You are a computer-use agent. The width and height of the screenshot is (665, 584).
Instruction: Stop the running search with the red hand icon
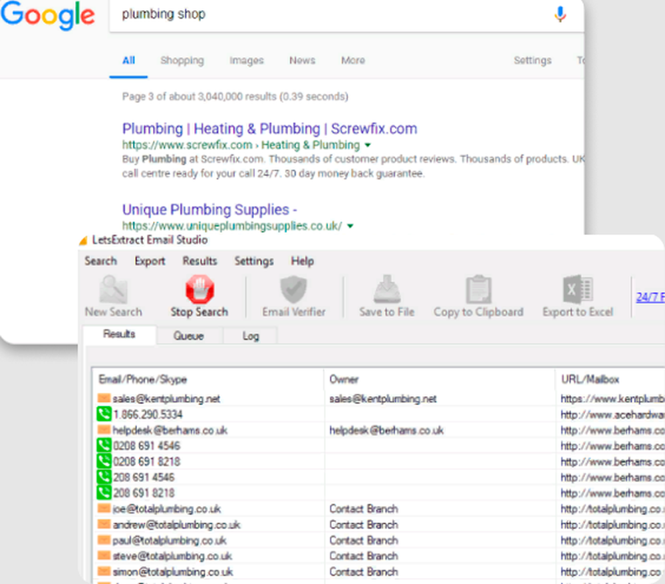click(x=199, y=289)
